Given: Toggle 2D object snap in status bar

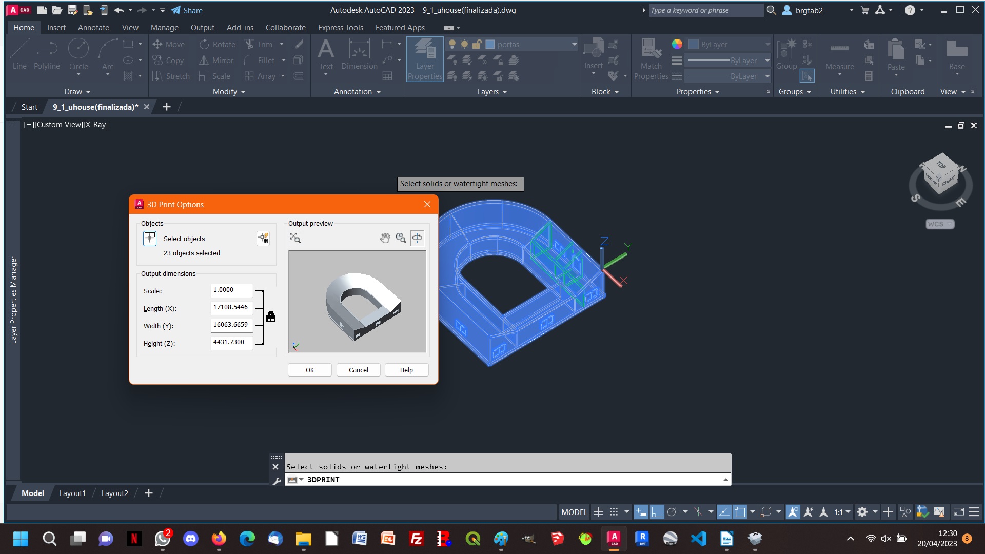Looking at the screenshot, I should coord(740,511).
